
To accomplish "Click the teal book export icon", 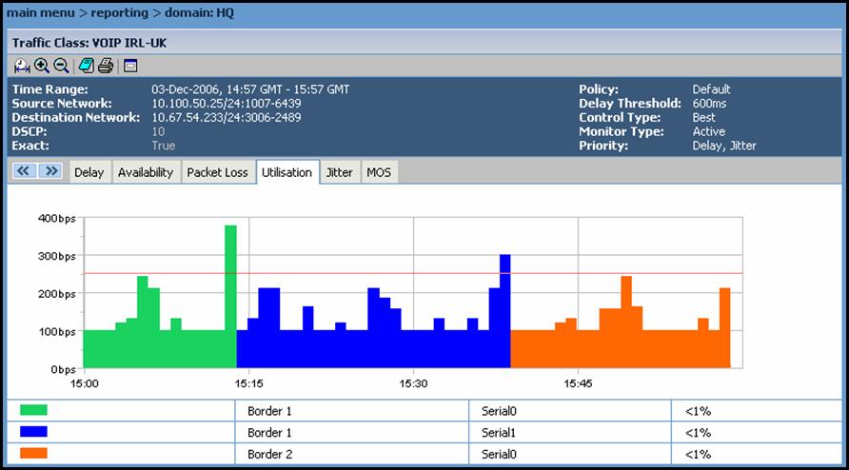I will point(87,66).
